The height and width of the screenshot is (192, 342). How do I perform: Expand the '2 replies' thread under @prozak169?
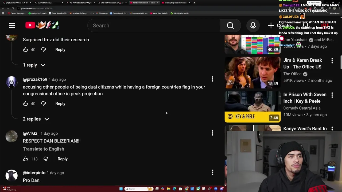(x=36, y=119)
